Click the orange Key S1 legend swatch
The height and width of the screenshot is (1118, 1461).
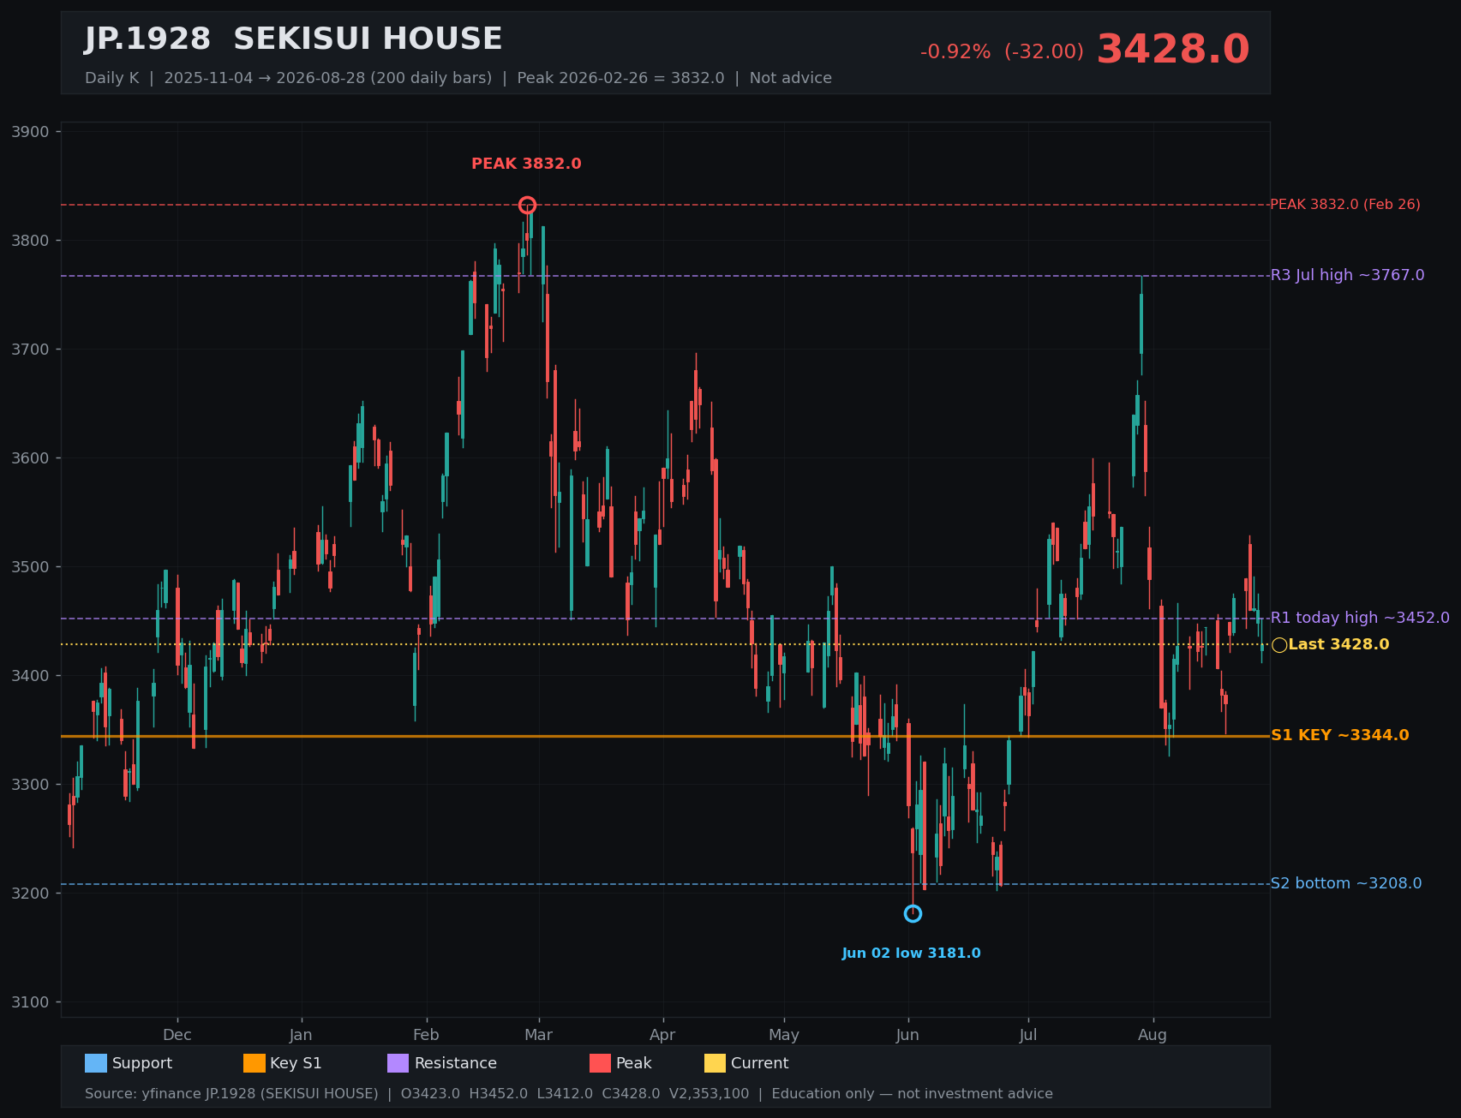point(254,1063)
